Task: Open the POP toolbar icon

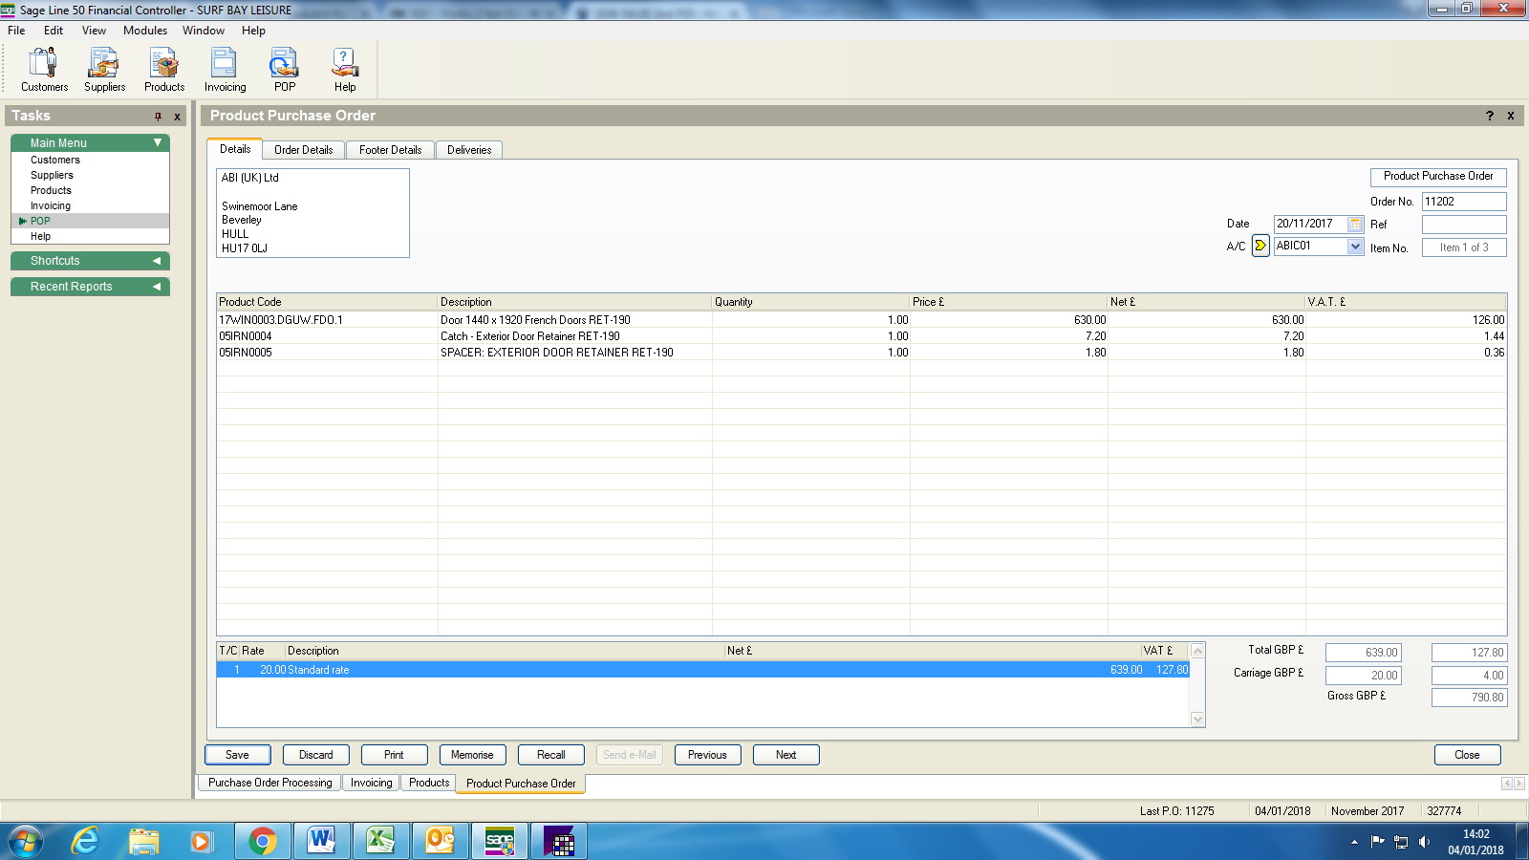Action: tap(285, 69)
